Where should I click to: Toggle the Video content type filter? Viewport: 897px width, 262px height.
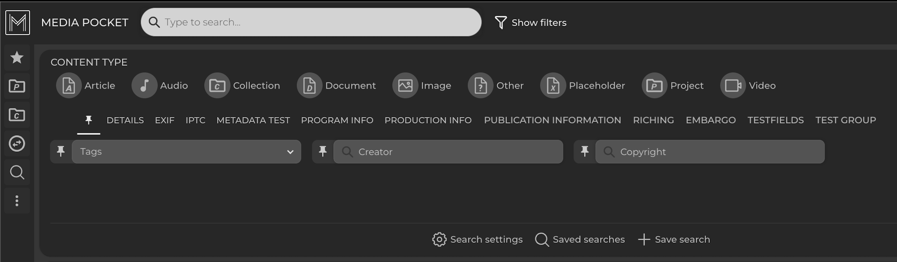(x=732, y=86)
